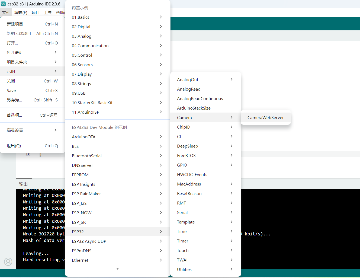This screenshot has width=360, height=278.
Task: Open 08.Strings examples submenu
Action: point(118,84)
